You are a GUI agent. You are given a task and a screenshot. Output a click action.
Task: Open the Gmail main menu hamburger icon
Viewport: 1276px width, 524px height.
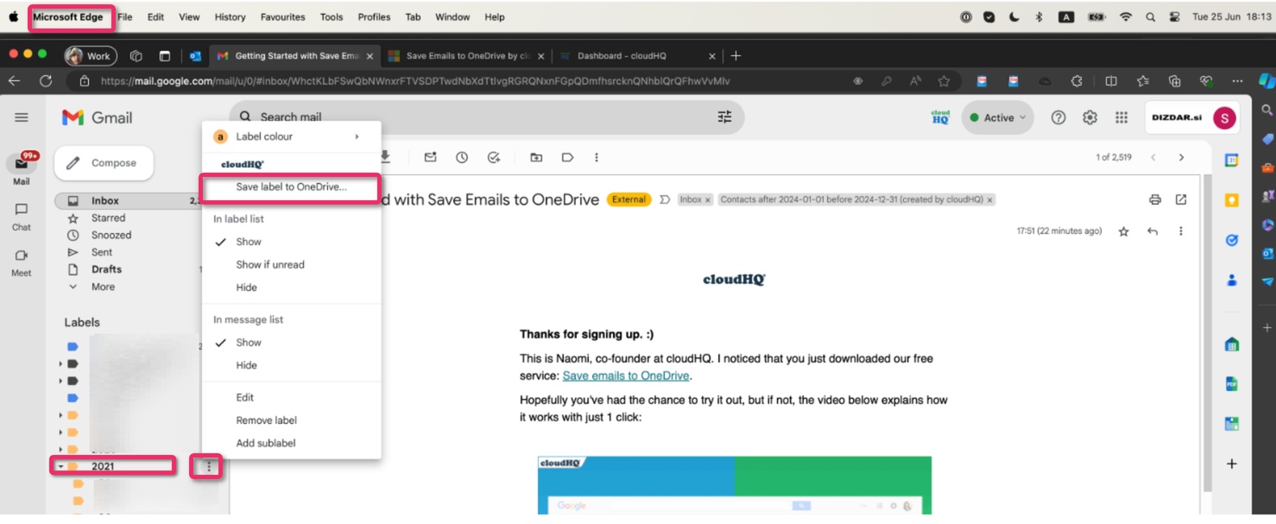pyautogui.click(x=22, y=117)
